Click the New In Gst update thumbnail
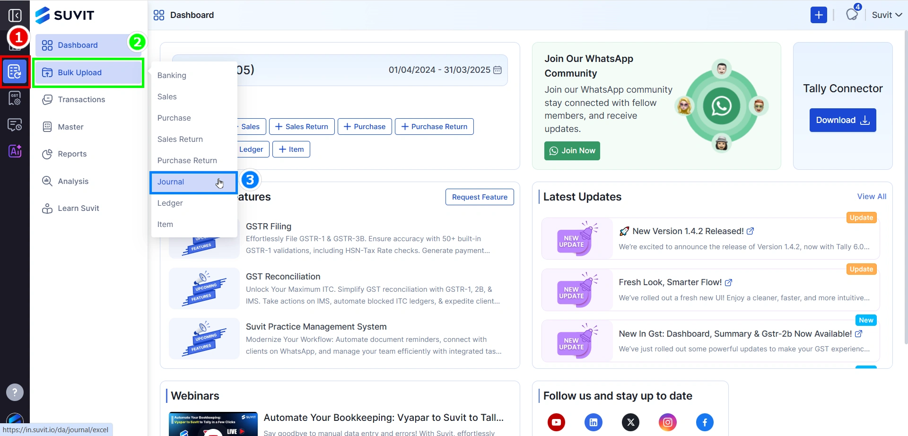908x436 pixels. (x=577, y=341)
